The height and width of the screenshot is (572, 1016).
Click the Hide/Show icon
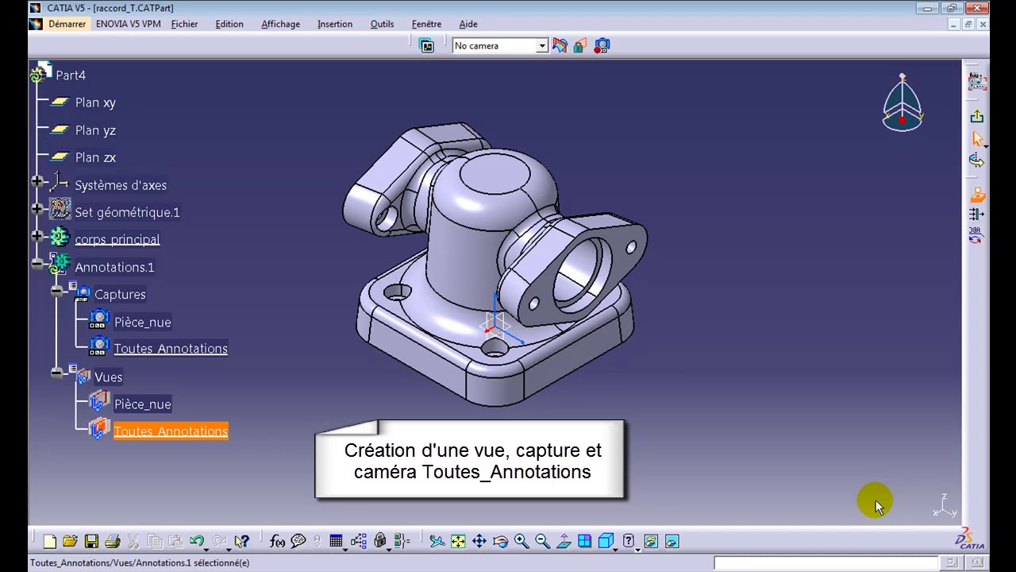click(x=651, y=541)
